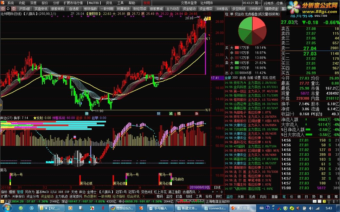Click the 沪深A股 toolbar button
Image resolution: width=340 pixels, height=212 pixels.
[x=25, y=9]
